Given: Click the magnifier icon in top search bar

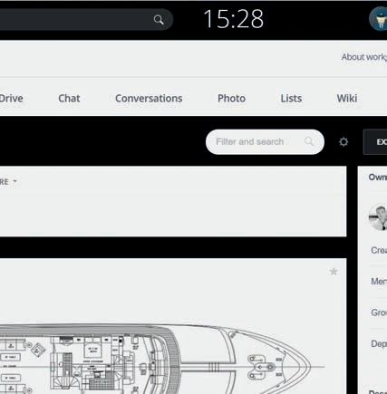Looking at the screenshot, I should pyautogui.click(x=159, y=20).
